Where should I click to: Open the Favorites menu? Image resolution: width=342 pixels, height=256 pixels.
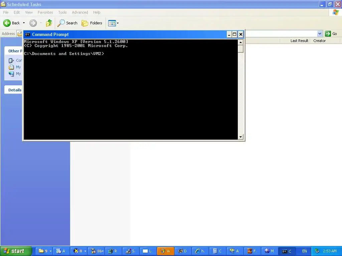click(45, 12)
